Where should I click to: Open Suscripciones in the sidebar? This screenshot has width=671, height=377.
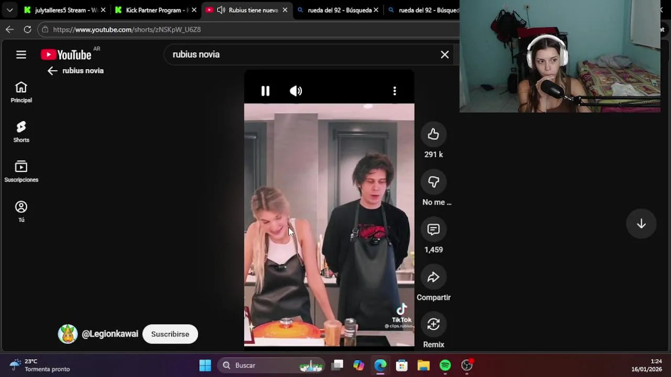pyautogui.click(x=21, y=172)
